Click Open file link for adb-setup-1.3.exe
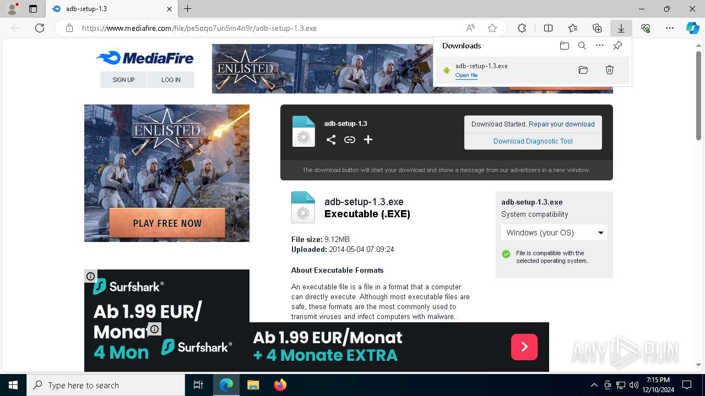The height and width of the screenshot is (396, 705). [x=467, y=75]
